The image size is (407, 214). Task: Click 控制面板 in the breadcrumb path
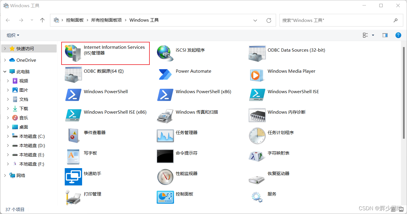[75, 20]
